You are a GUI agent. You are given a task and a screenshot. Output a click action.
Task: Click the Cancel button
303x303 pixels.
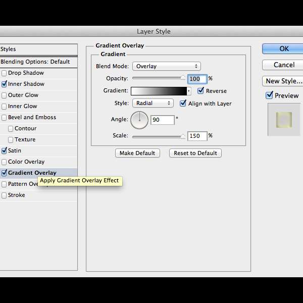(x=284, y=65)
